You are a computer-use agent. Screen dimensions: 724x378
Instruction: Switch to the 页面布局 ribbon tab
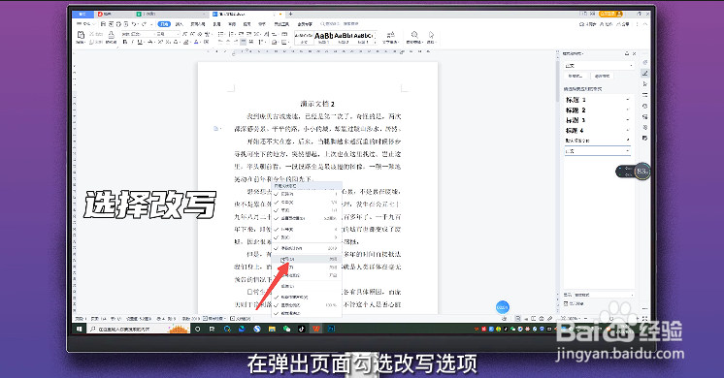coord(198,24)
